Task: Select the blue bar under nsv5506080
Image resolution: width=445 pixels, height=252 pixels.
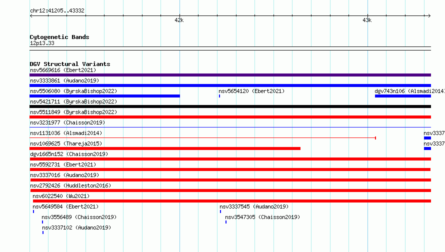Action: coord(104,96)
